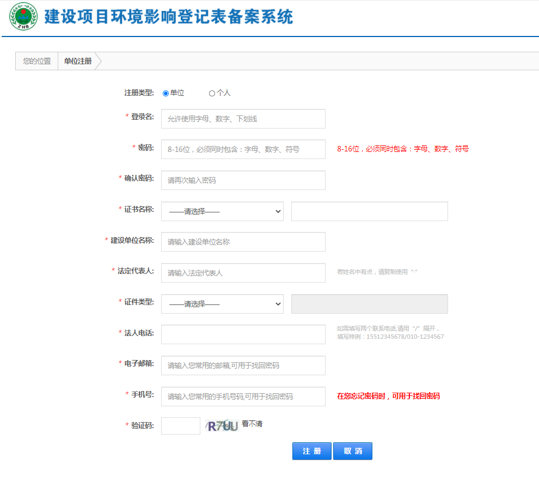539x482 pixels.
Task: Focus the 登录名 input field
Action: 243,119
